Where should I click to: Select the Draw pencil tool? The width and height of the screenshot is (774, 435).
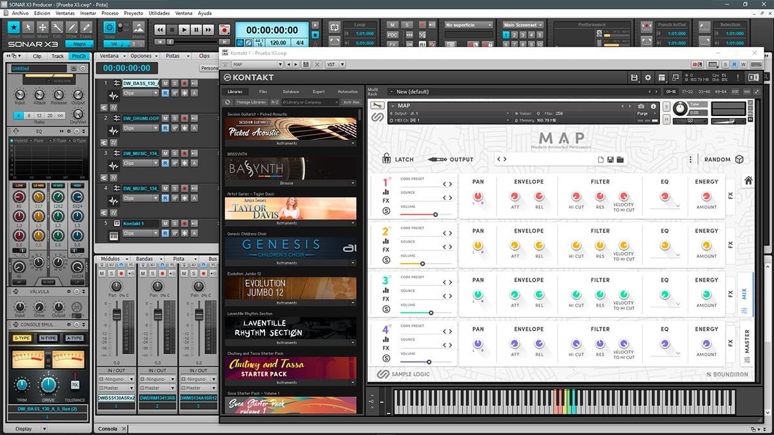coord(72,28)
